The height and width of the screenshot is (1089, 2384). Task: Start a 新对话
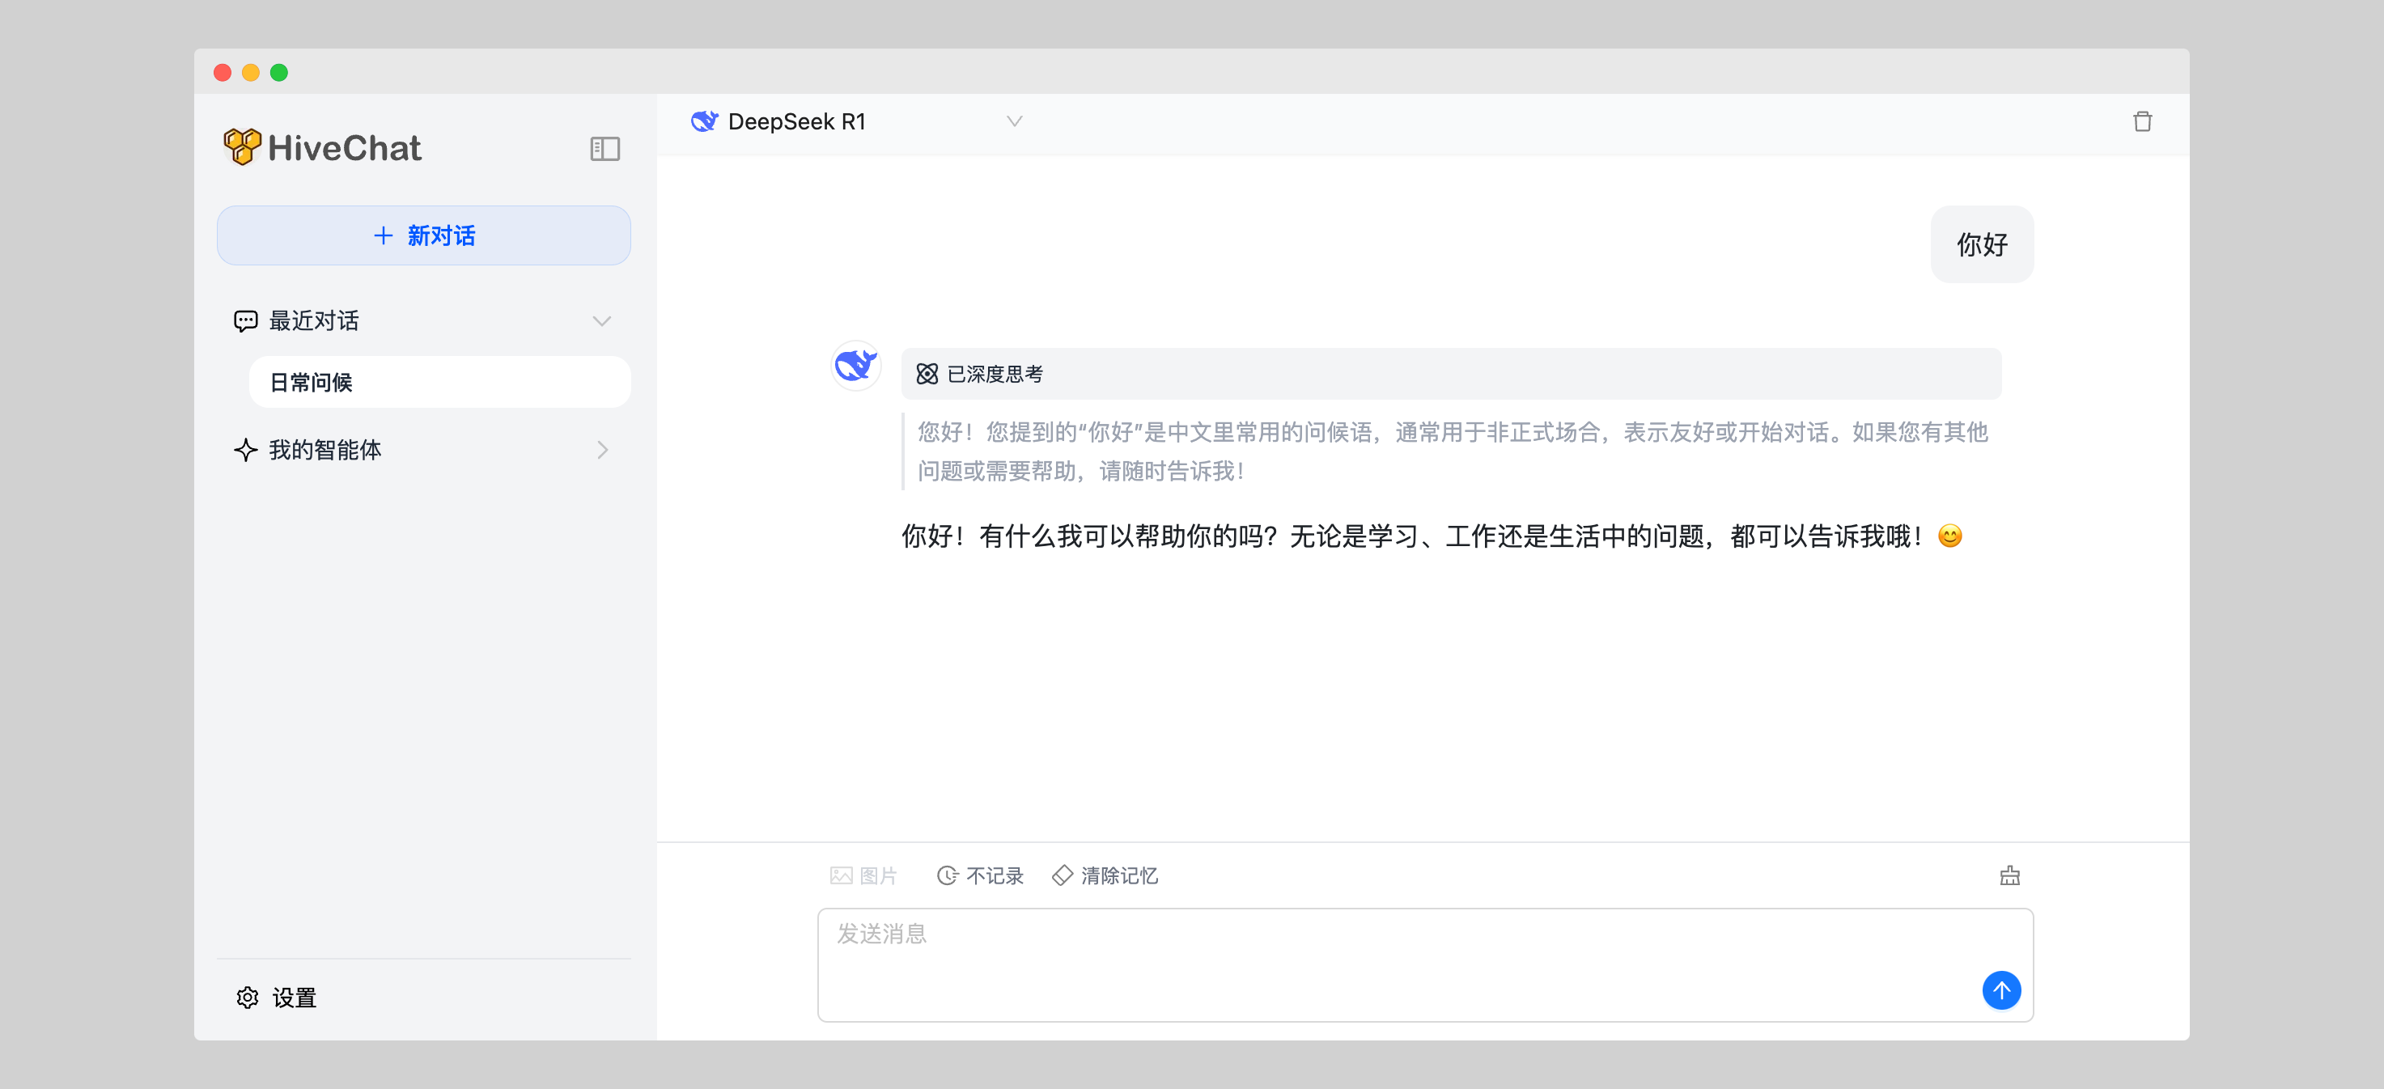tap(423, 235)
